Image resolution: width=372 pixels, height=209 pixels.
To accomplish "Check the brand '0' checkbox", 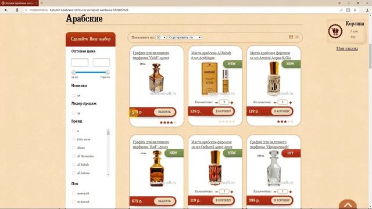I will click(74, 131).
